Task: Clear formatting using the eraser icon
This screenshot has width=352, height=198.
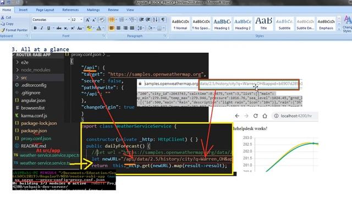Action: (102, 20)
